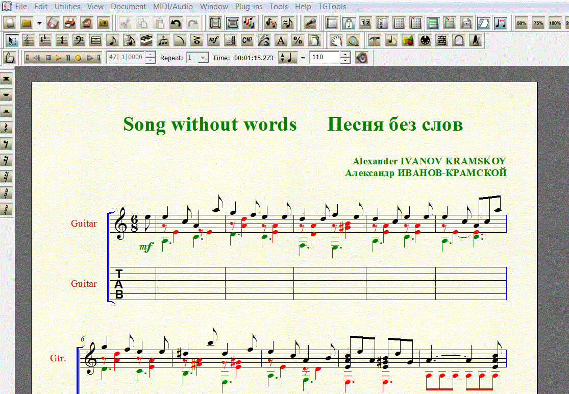Open the File menu
The image size is (569, 394).
tap(21, 7)
